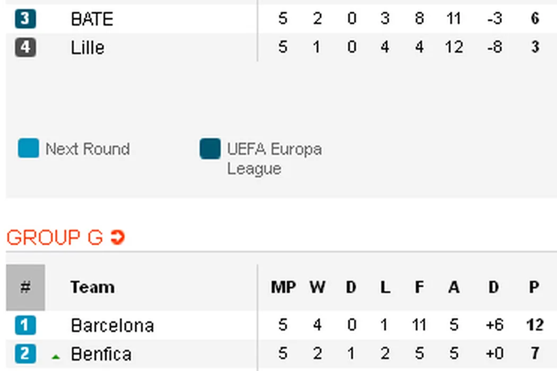Click the rank 4 badge for Lille
The width and height of the screenshot is (557, 371).
25,48
